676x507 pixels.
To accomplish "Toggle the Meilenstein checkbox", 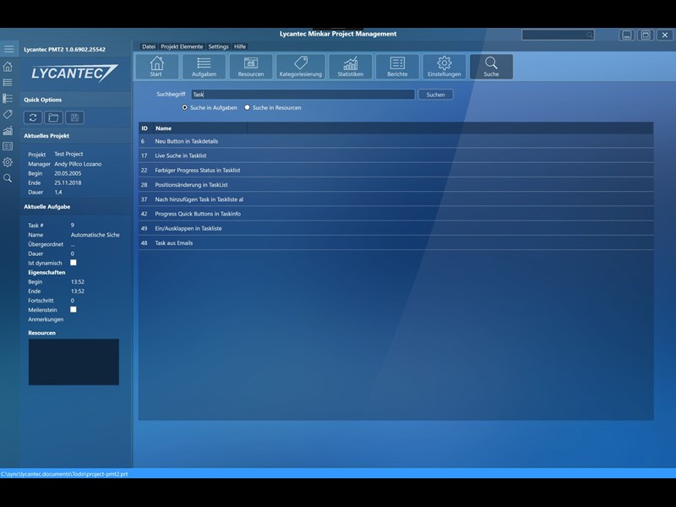I will [74, 309].
